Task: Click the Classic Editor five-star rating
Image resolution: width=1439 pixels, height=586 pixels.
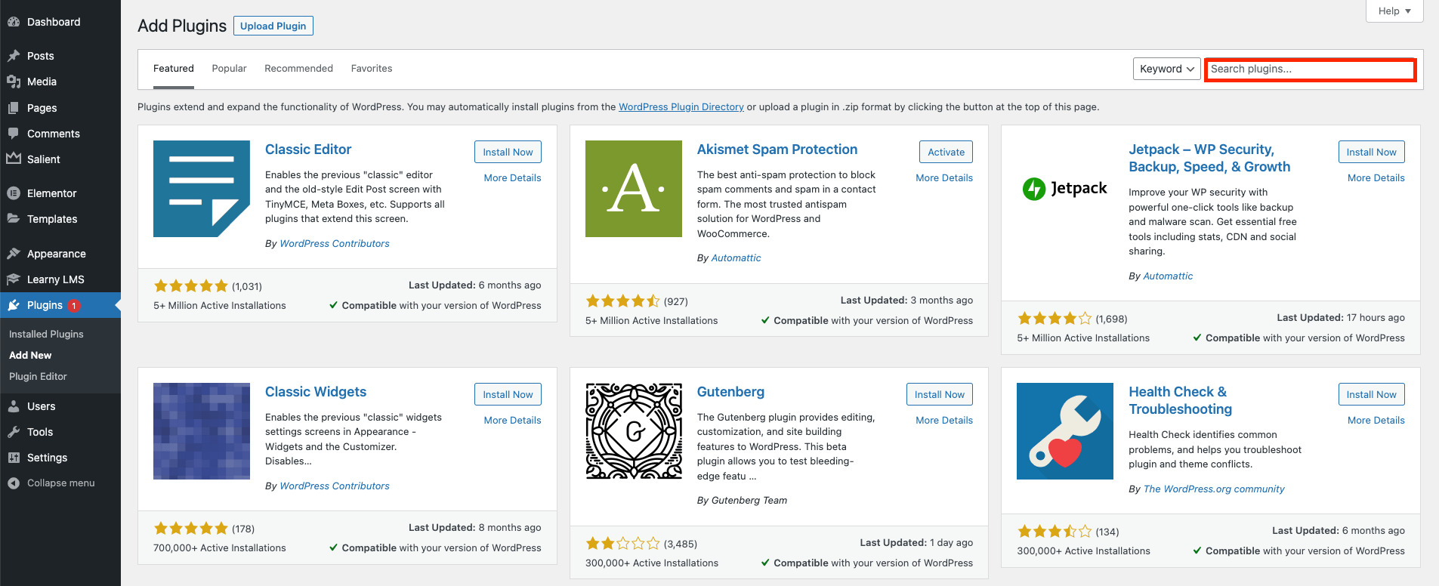Action: pyautogui.click(x=190, y=286)
